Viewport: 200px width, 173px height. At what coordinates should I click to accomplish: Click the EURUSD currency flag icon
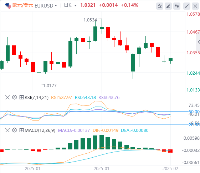tap(8, 5)
